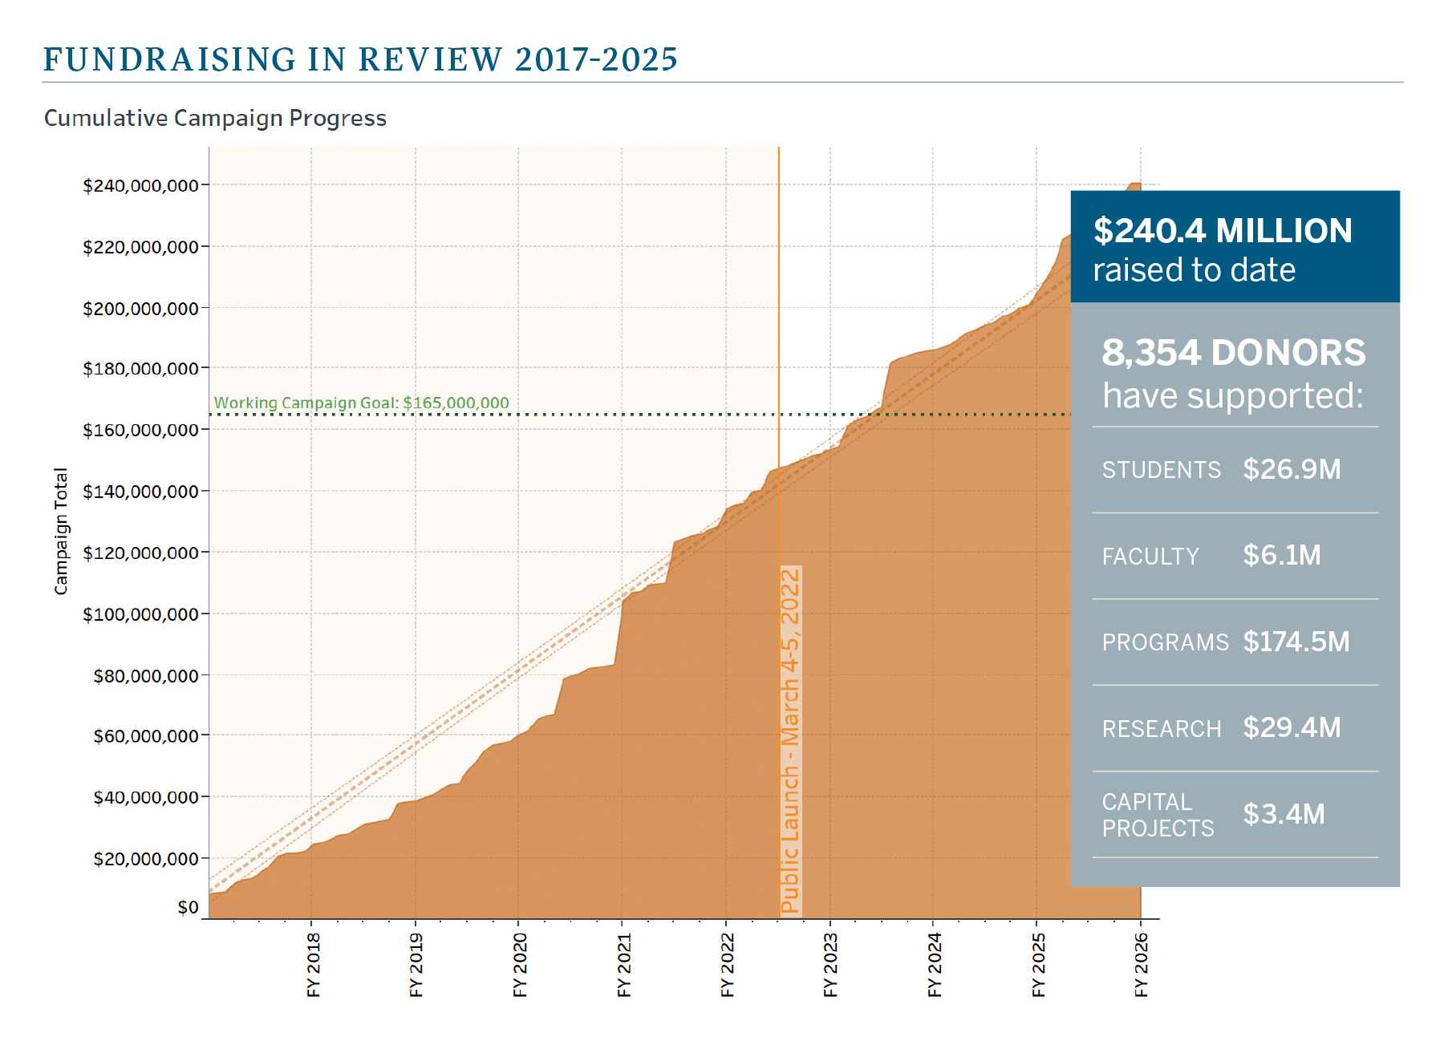Select the $100,000,000 y-axis tick label

pyautogui.click(x=140, y=614)
